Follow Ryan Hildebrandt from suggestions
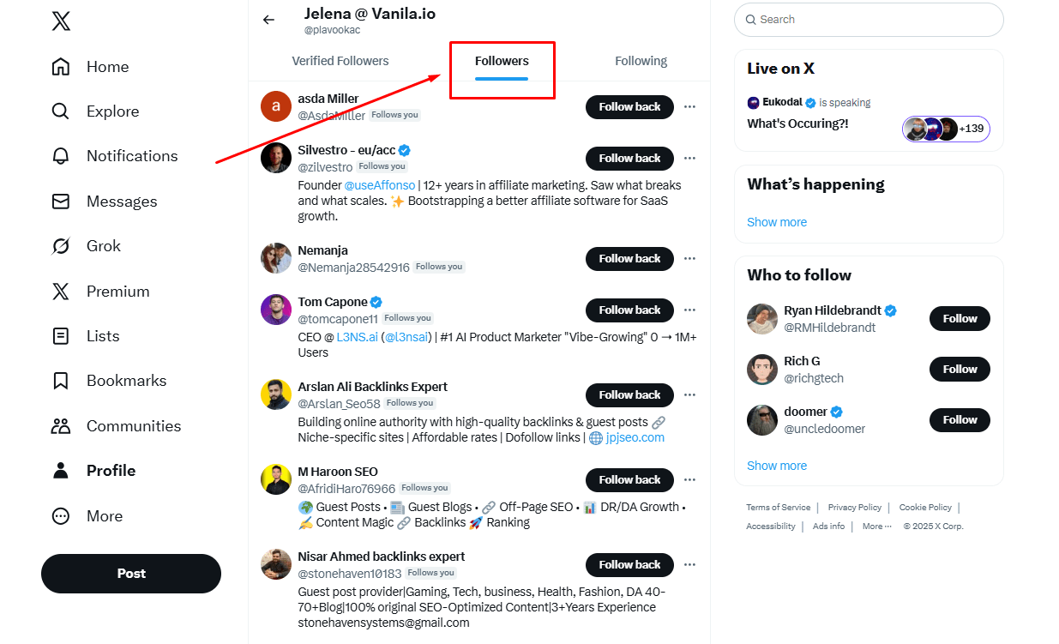Image resolution: width=1059 pixels, height=644 pixels. [959, 318]
